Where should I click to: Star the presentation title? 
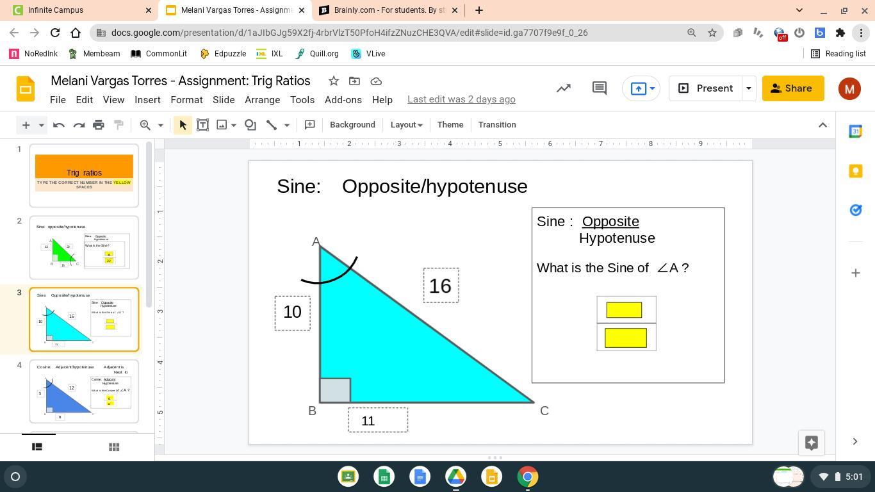click(333, 81)
